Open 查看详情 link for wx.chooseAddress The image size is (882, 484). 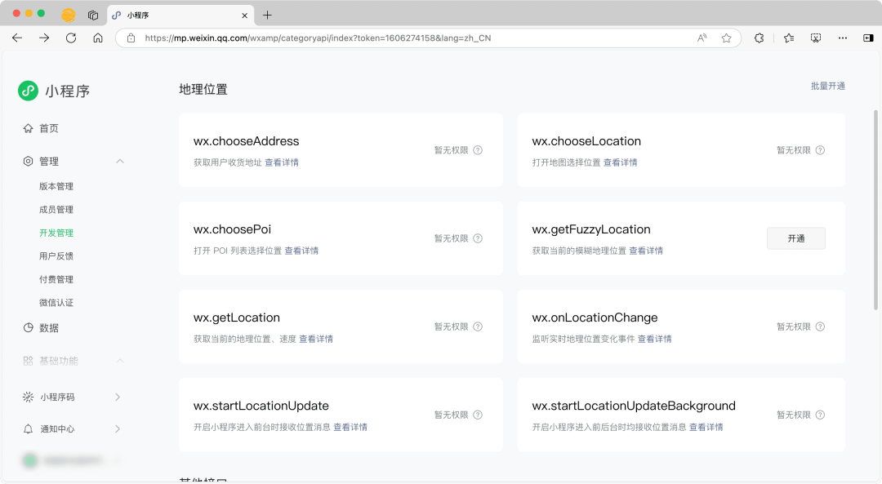282,162
